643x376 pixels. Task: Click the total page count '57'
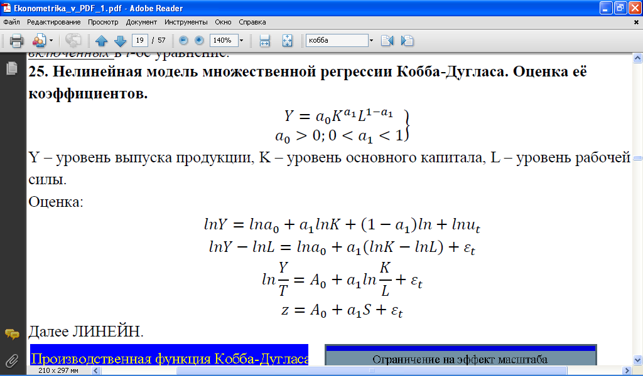point(161,40)
